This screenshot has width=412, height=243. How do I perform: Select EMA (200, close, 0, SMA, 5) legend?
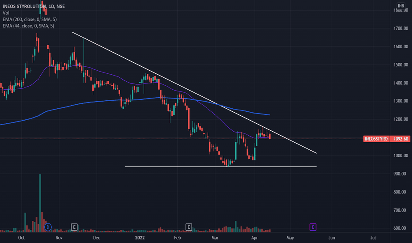[30, 19]
